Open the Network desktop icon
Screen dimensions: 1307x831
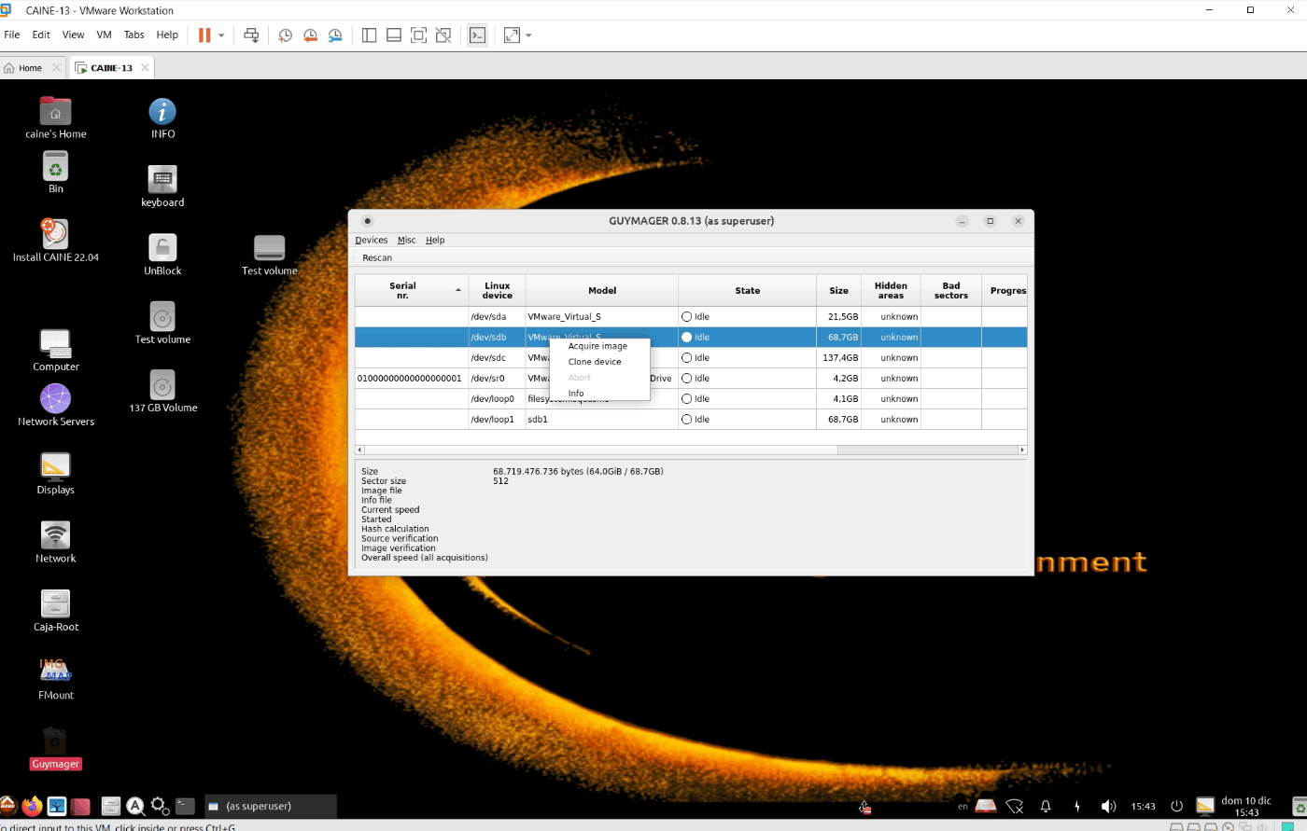(55, 542)
